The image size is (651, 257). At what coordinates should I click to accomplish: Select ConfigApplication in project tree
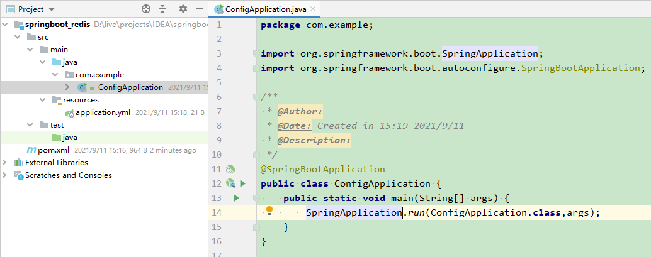(130, 87)
